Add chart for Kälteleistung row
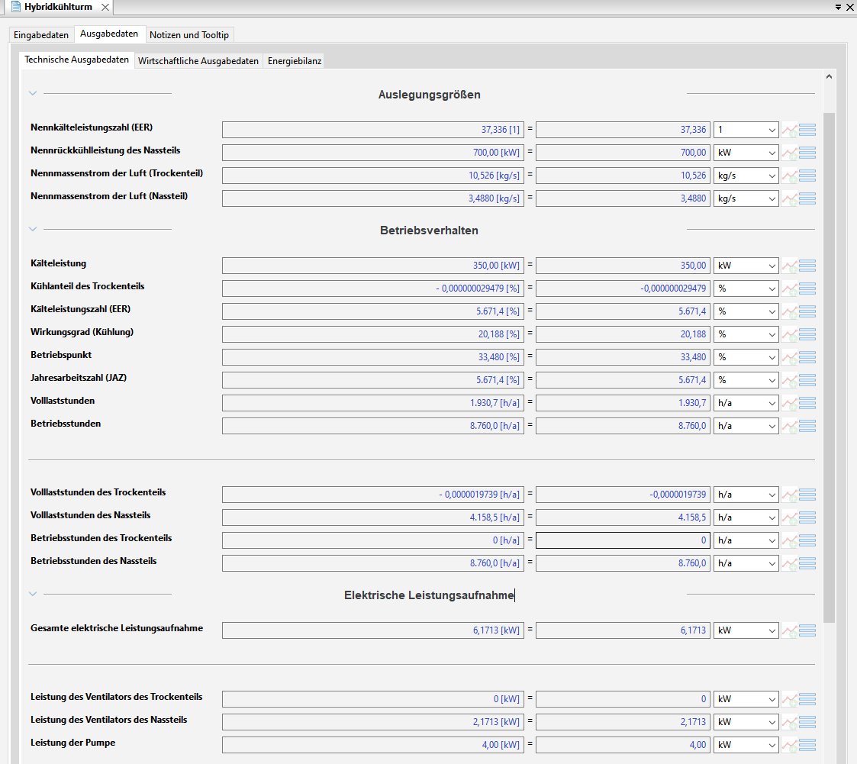 (x=789, y=266)
